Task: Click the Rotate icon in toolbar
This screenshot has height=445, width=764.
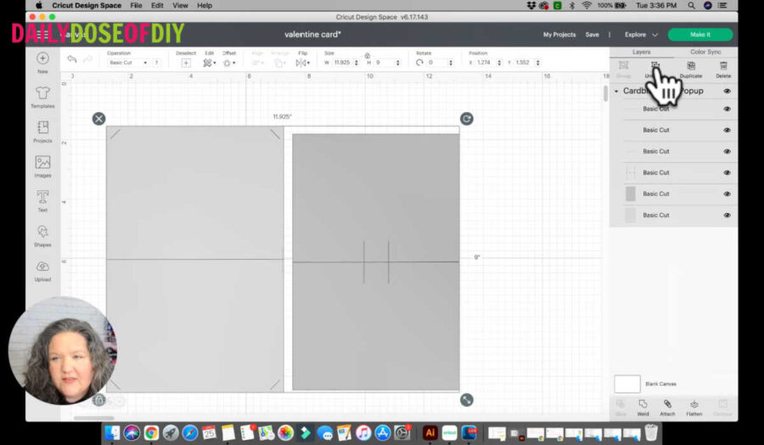Action: (x=419, y=62)
